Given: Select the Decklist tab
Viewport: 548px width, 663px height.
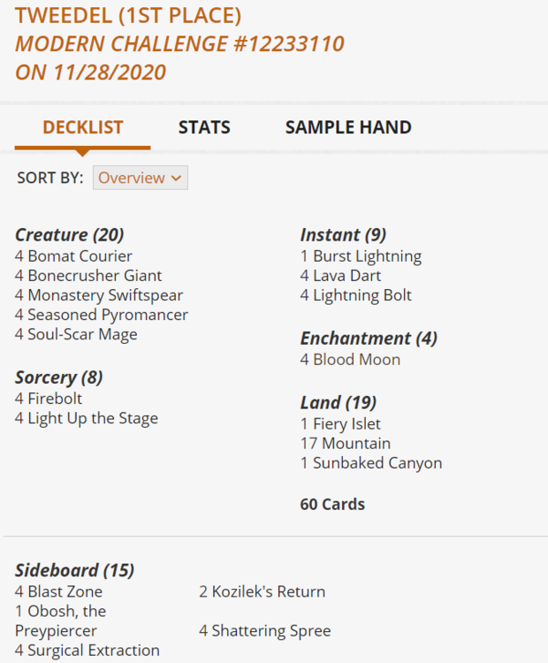Looking at the screenshot, I should 82,127.
